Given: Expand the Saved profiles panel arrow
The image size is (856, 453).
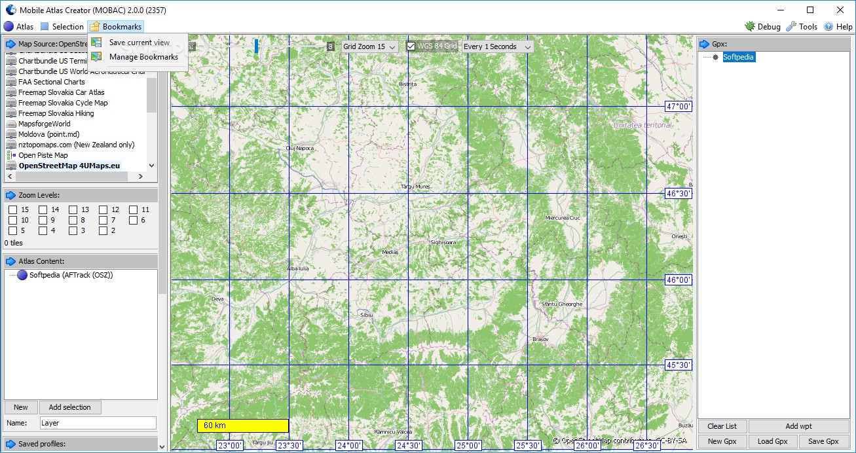Looking at the screenshot, I should (x=10, y=444).
